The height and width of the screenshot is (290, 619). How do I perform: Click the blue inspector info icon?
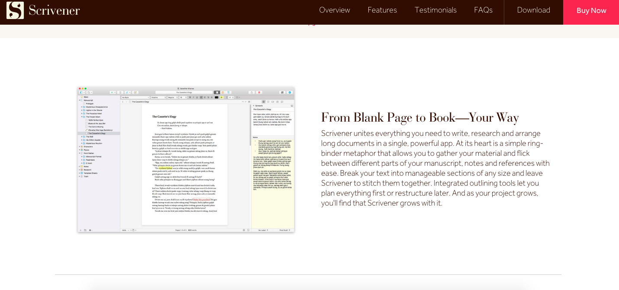[x=290, y=92]
